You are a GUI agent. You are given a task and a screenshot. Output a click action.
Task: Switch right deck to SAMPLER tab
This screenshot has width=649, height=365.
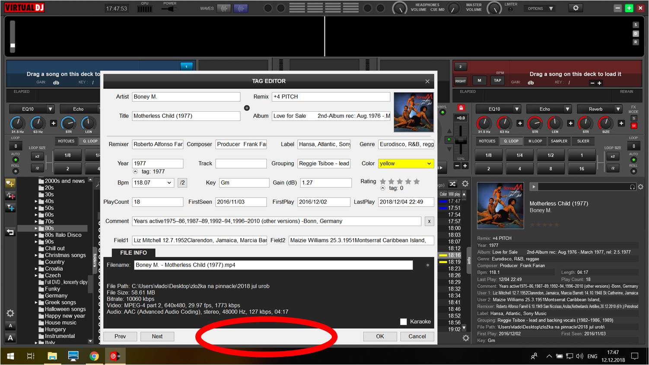coord(559,141)
